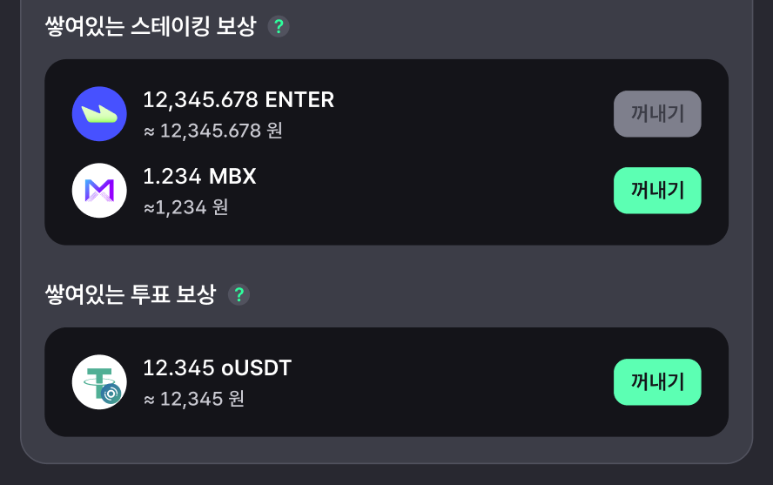Click the oUSDT Tether token icon
Viewport: 773px width, 485px height.
pyautogui.click(x=99, y=382)
